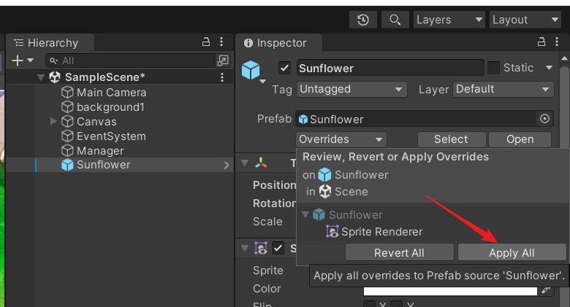The width and height of the screenshot is (570, 307).
Task: Click the white Color swatch field
Action: 449,290
